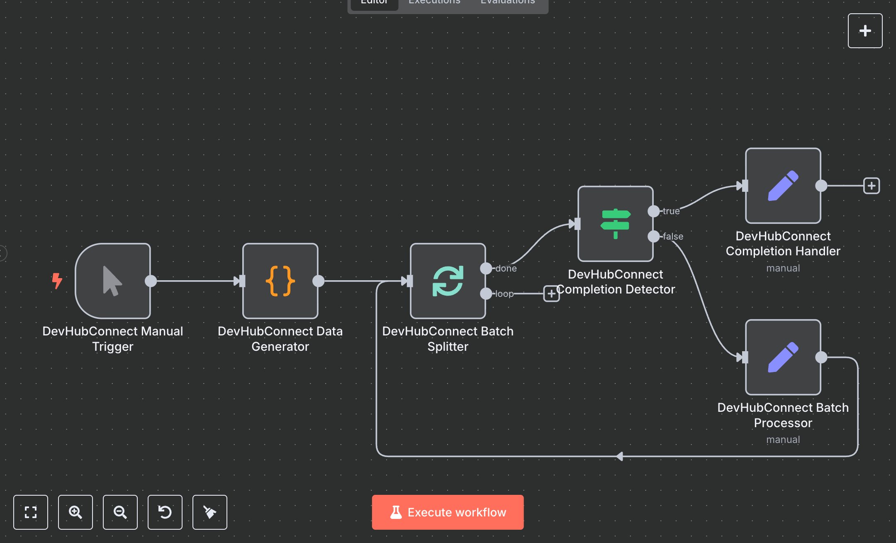Fit workflow to view with the expand icon

tap(30, 512)
